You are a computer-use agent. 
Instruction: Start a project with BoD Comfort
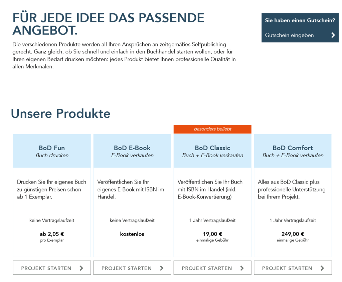click(287, 268)
